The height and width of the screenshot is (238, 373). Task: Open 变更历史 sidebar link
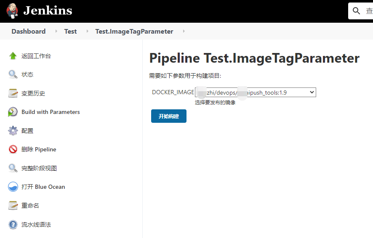[33, 93]
